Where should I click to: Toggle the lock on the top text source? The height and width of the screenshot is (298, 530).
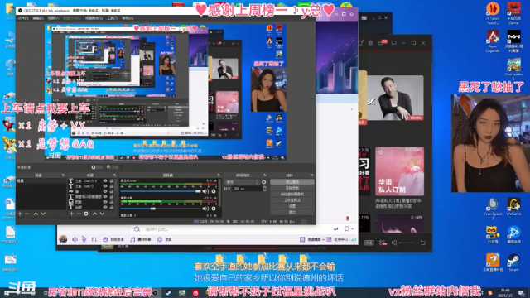tap(111, 180)
